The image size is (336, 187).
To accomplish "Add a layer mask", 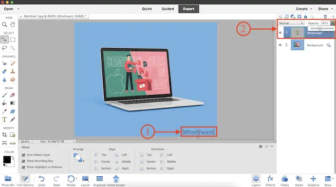I will [299, 17].
